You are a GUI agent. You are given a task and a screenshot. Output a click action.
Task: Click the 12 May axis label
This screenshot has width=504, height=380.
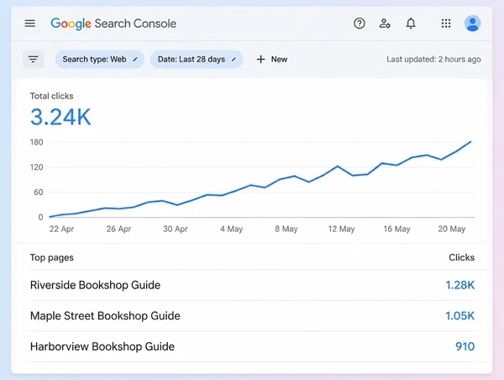[341, 229]
